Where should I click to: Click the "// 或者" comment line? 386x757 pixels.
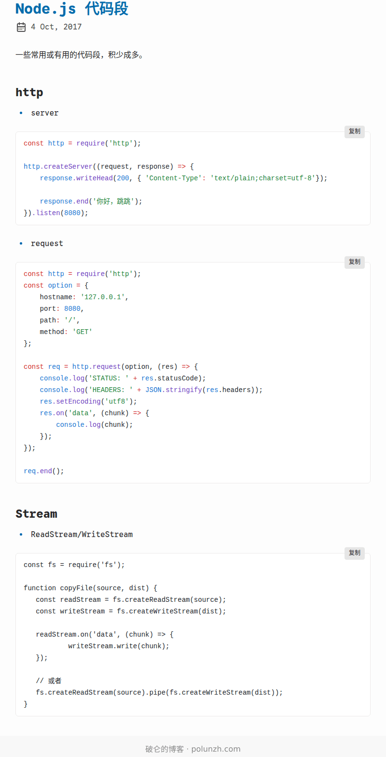click(49, 681)
